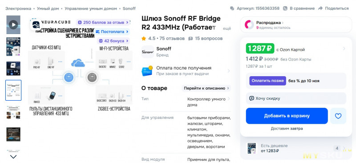Image resolution: width=356 pixels, height=163 pixels.
Task: Click the Добавить в корзину button
Action: [287, 116]
